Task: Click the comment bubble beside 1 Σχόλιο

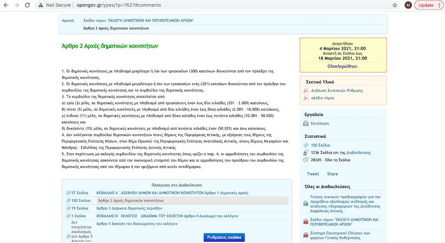Action: click(x=68, y=216)
